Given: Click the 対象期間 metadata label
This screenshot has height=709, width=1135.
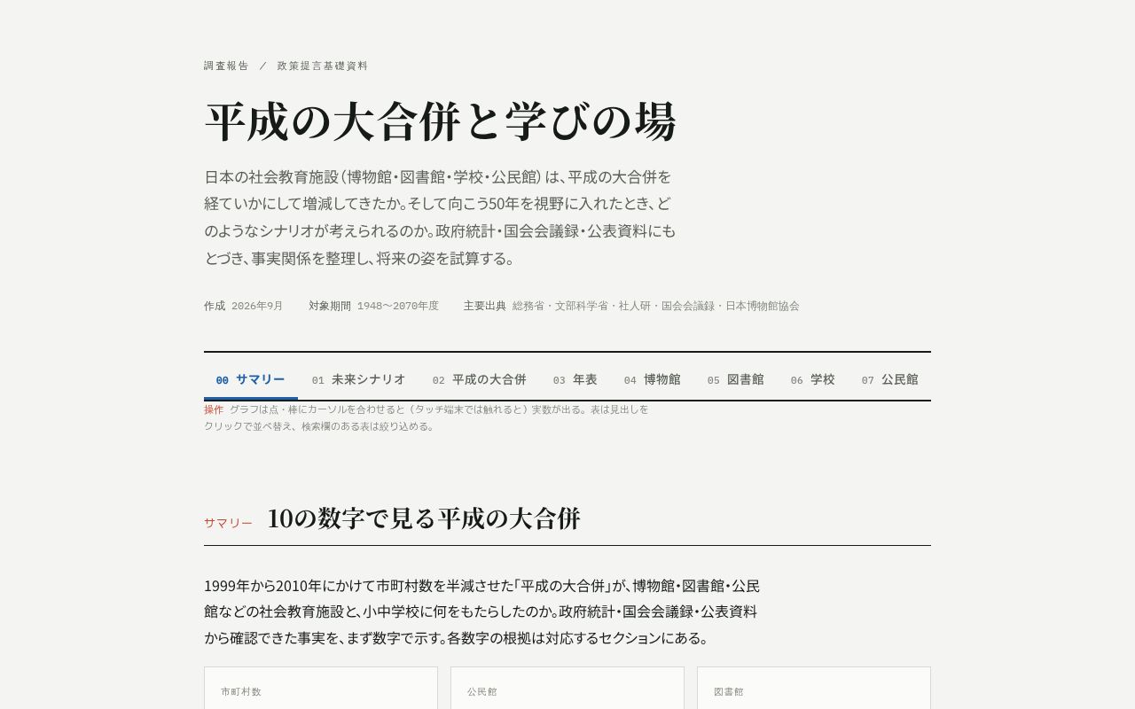Looking at the screenshot, I should coord(330,306).
